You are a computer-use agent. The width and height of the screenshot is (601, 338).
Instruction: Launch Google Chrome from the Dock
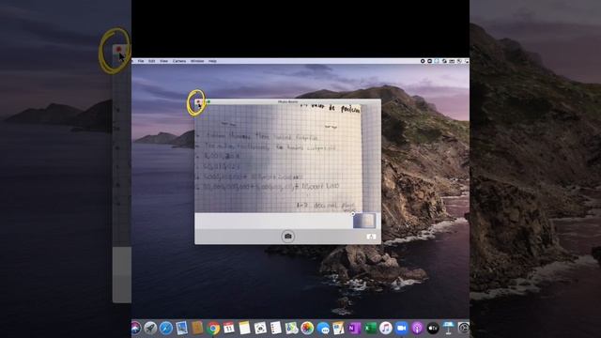[x=213, y=328]
